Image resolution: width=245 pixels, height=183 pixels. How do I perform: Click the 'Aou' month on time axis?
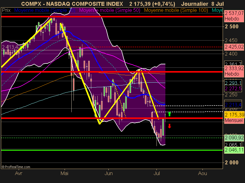(x=202, y=173)
